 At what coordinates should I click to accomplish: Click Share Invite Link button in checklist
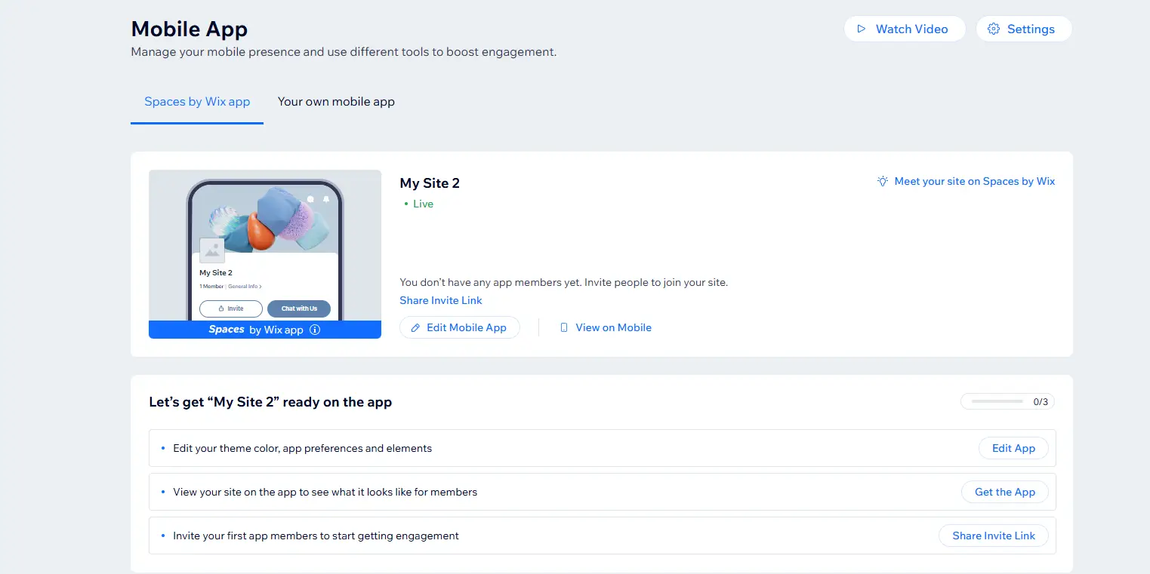point(994,536)
